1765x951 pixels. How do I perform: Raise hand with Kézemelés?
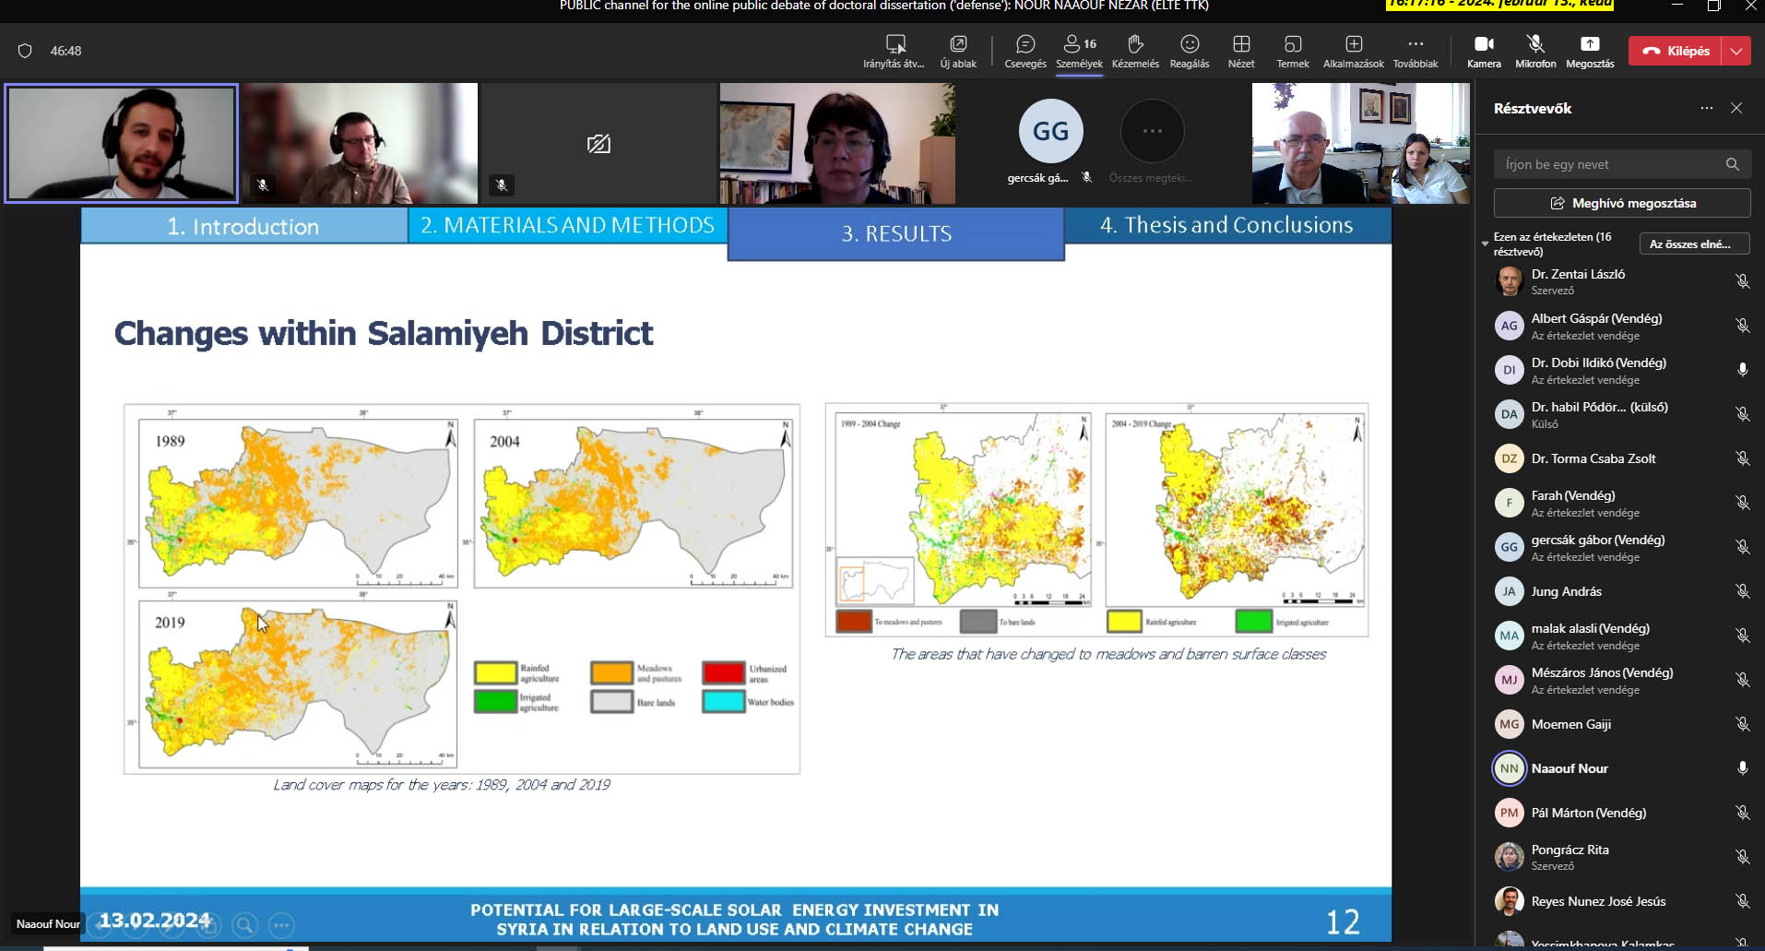pyautogui.click(x=1135, y=52)
